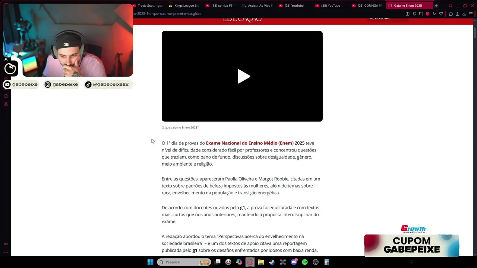Bookmark page with the heart icon
The height and width of the screenshot is (268, 477).
(441, 14)
